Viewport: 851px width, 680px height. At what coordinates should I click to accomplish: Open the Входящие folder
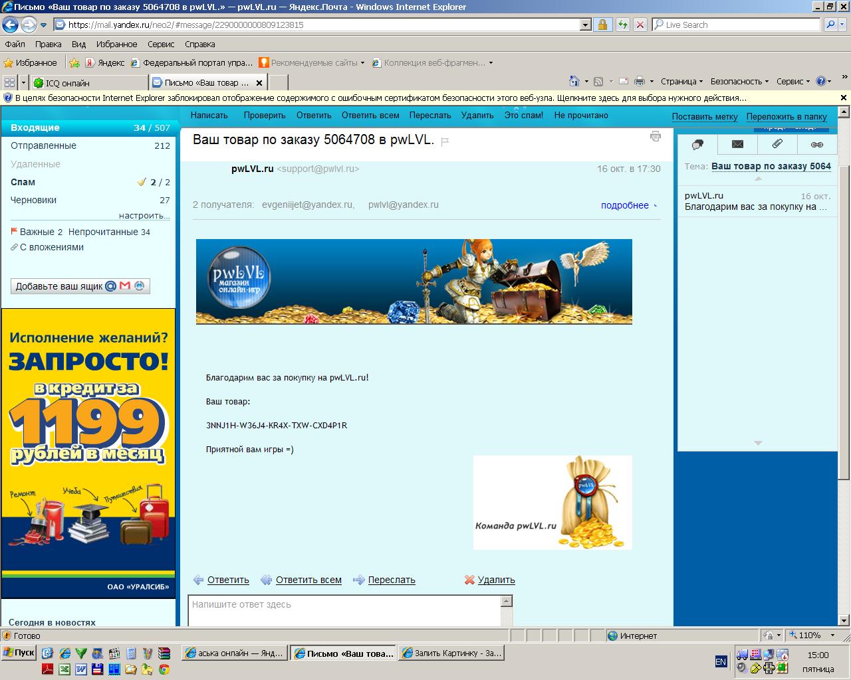pyautogui.click(x=88, y=127)
